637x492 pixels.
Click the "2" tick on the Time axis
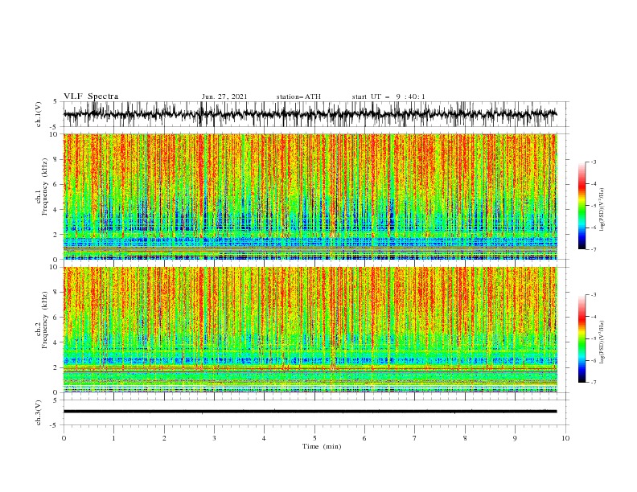pyautogui.click(x=164, y=438)
